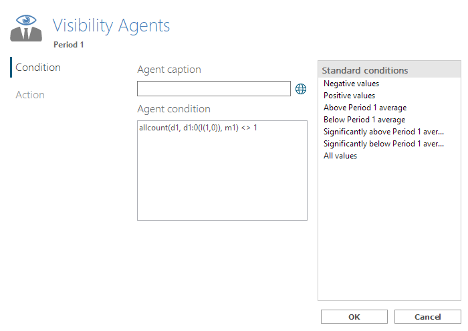Select Below Period 1 average entry
Screen dimensions: 468x331
pos(364,120)
